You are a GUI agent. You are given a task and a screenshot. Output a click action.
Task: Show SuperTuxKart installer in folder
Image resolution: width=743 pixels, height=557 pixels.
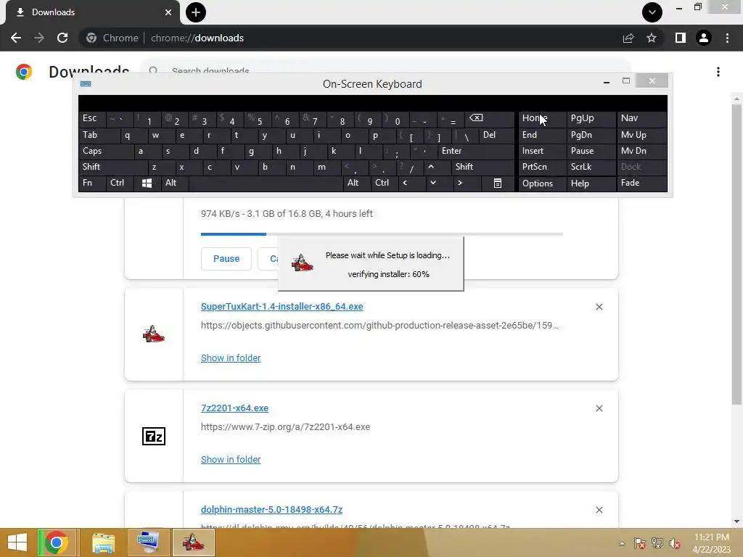click(231, 358)
